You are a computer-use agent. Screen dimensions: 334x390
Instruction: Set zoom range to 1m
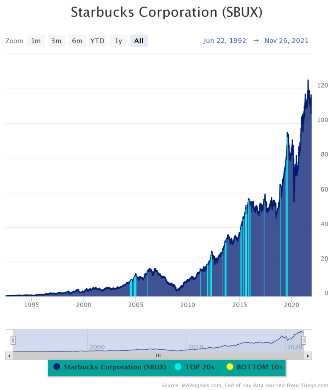point(36,41)
